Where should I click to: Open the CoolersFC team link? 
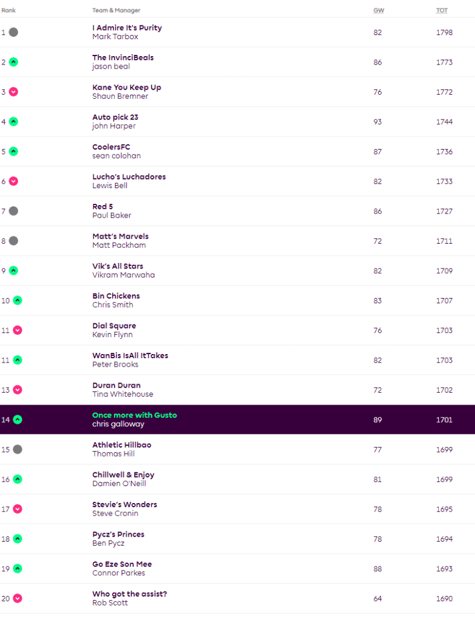[x=111, y=147]
